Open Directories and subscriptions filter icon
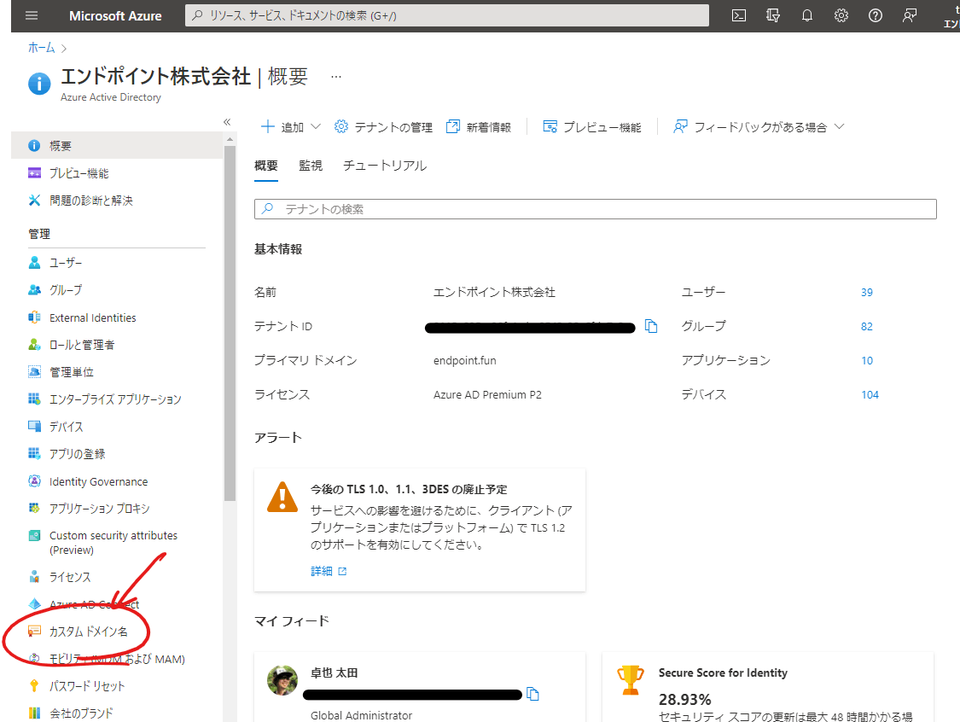960x722 pixels. click(773, 15)
